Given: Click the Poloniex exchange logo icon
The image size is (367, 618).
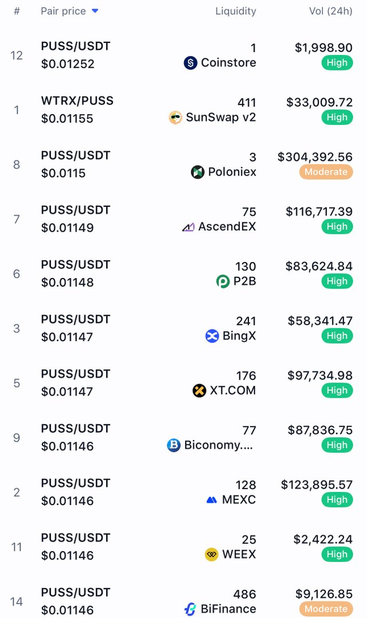Looking at the screenshot, I should (x=197, y=172).
